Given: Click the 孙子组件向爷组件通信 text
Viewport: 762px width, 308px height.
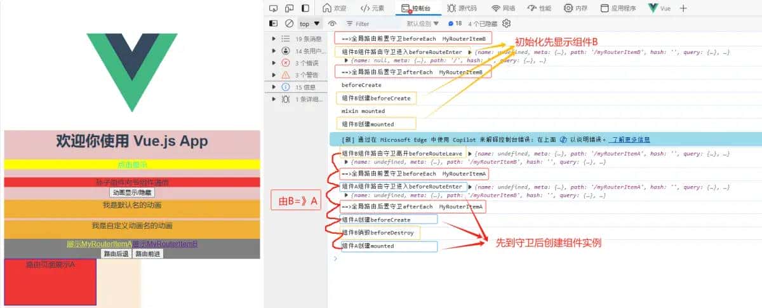Looking at the screenshot, I should click(132, 182).
